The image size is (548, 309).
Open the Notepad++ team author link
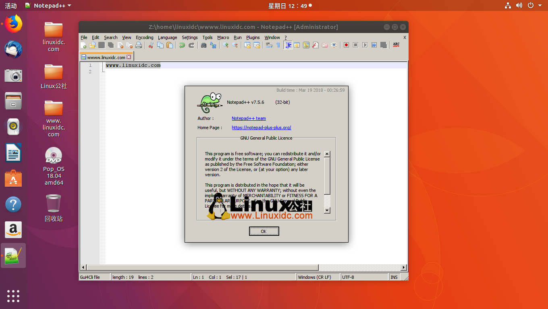tap(249, 118)
